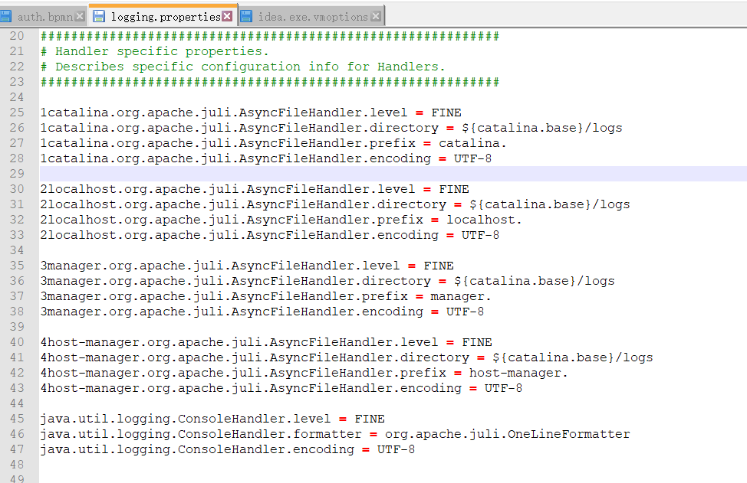Click '${catalina.base}/logs' value on line 36
747x483 pixels.
[x=535, y=282]
